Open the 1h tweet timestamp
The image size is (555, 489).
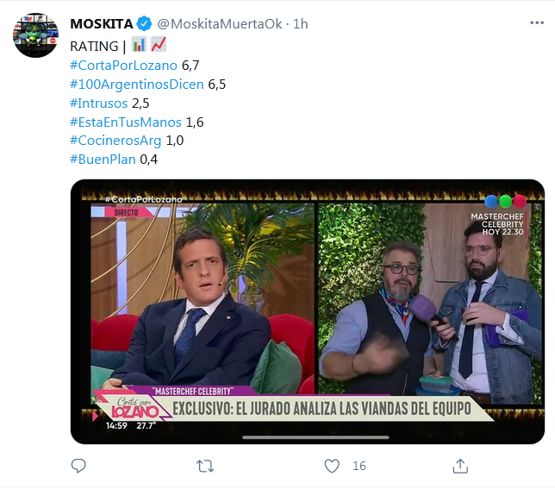click(x=300, y=24)
